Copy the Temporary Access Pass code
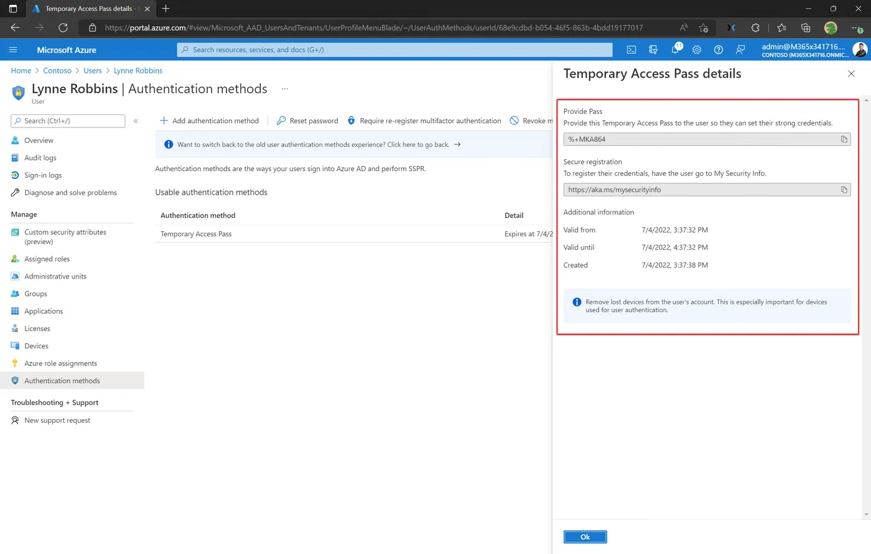This screenshot has width=871, height=554. 844,139
